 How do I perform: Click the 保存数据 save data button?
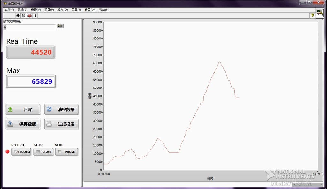point(23,124)
